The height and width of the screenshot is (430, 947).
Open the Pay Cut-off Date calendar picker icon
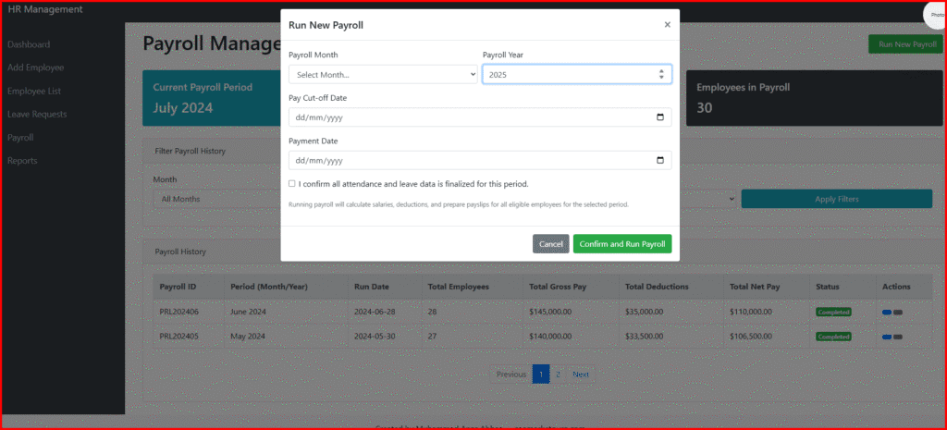(659, 117)
